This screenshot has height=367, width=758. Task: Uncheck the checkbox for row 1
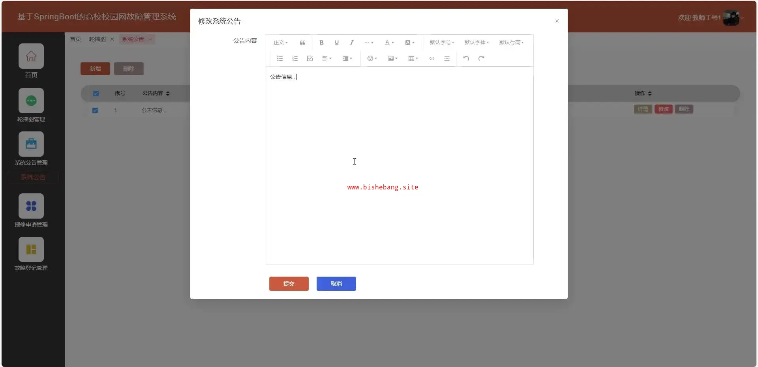click(95, 110)
